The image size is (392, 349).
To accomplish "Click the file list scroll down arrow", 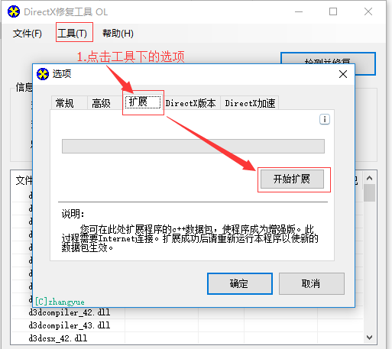I will [x=369, y=338].
